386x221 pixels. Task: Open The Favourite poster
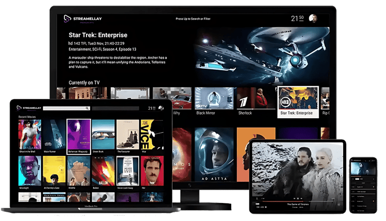point(128,135)
